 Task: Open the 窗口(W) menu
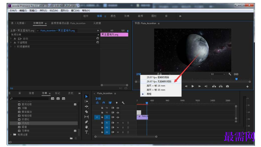coord(75,11)
